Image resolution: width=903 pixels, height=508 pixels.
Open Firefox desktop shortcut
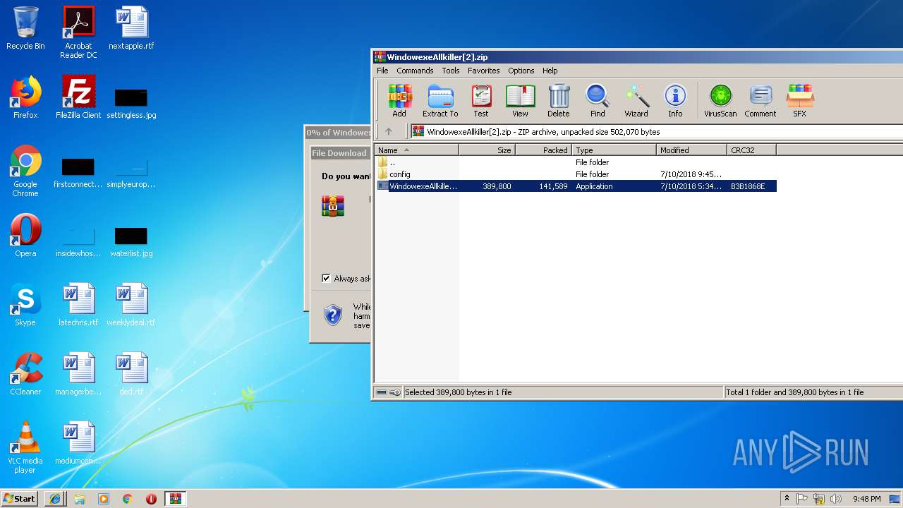[25, 97]
